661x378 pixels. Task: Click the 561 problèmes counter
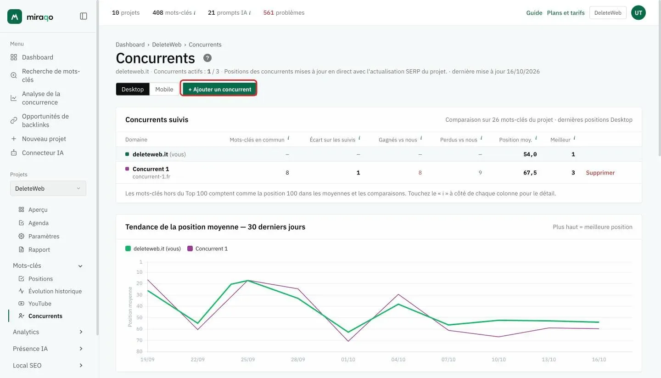[284, 13]
